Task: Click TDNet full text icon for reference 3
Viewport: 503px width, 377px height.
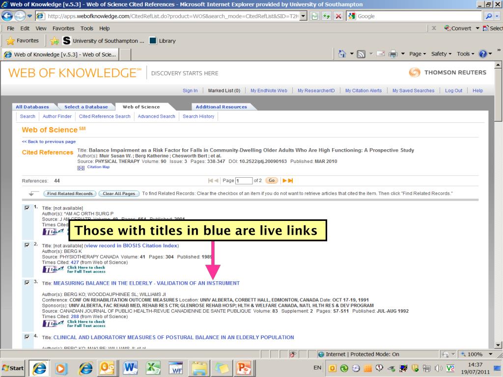Action: (53, 323)
